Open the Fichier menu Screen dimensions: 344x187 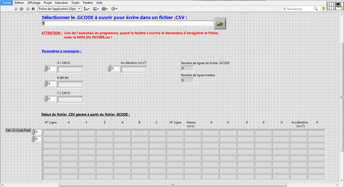click(x=7, y=3)
